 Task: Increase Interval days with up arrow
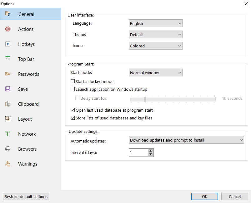tap(150, 151)
